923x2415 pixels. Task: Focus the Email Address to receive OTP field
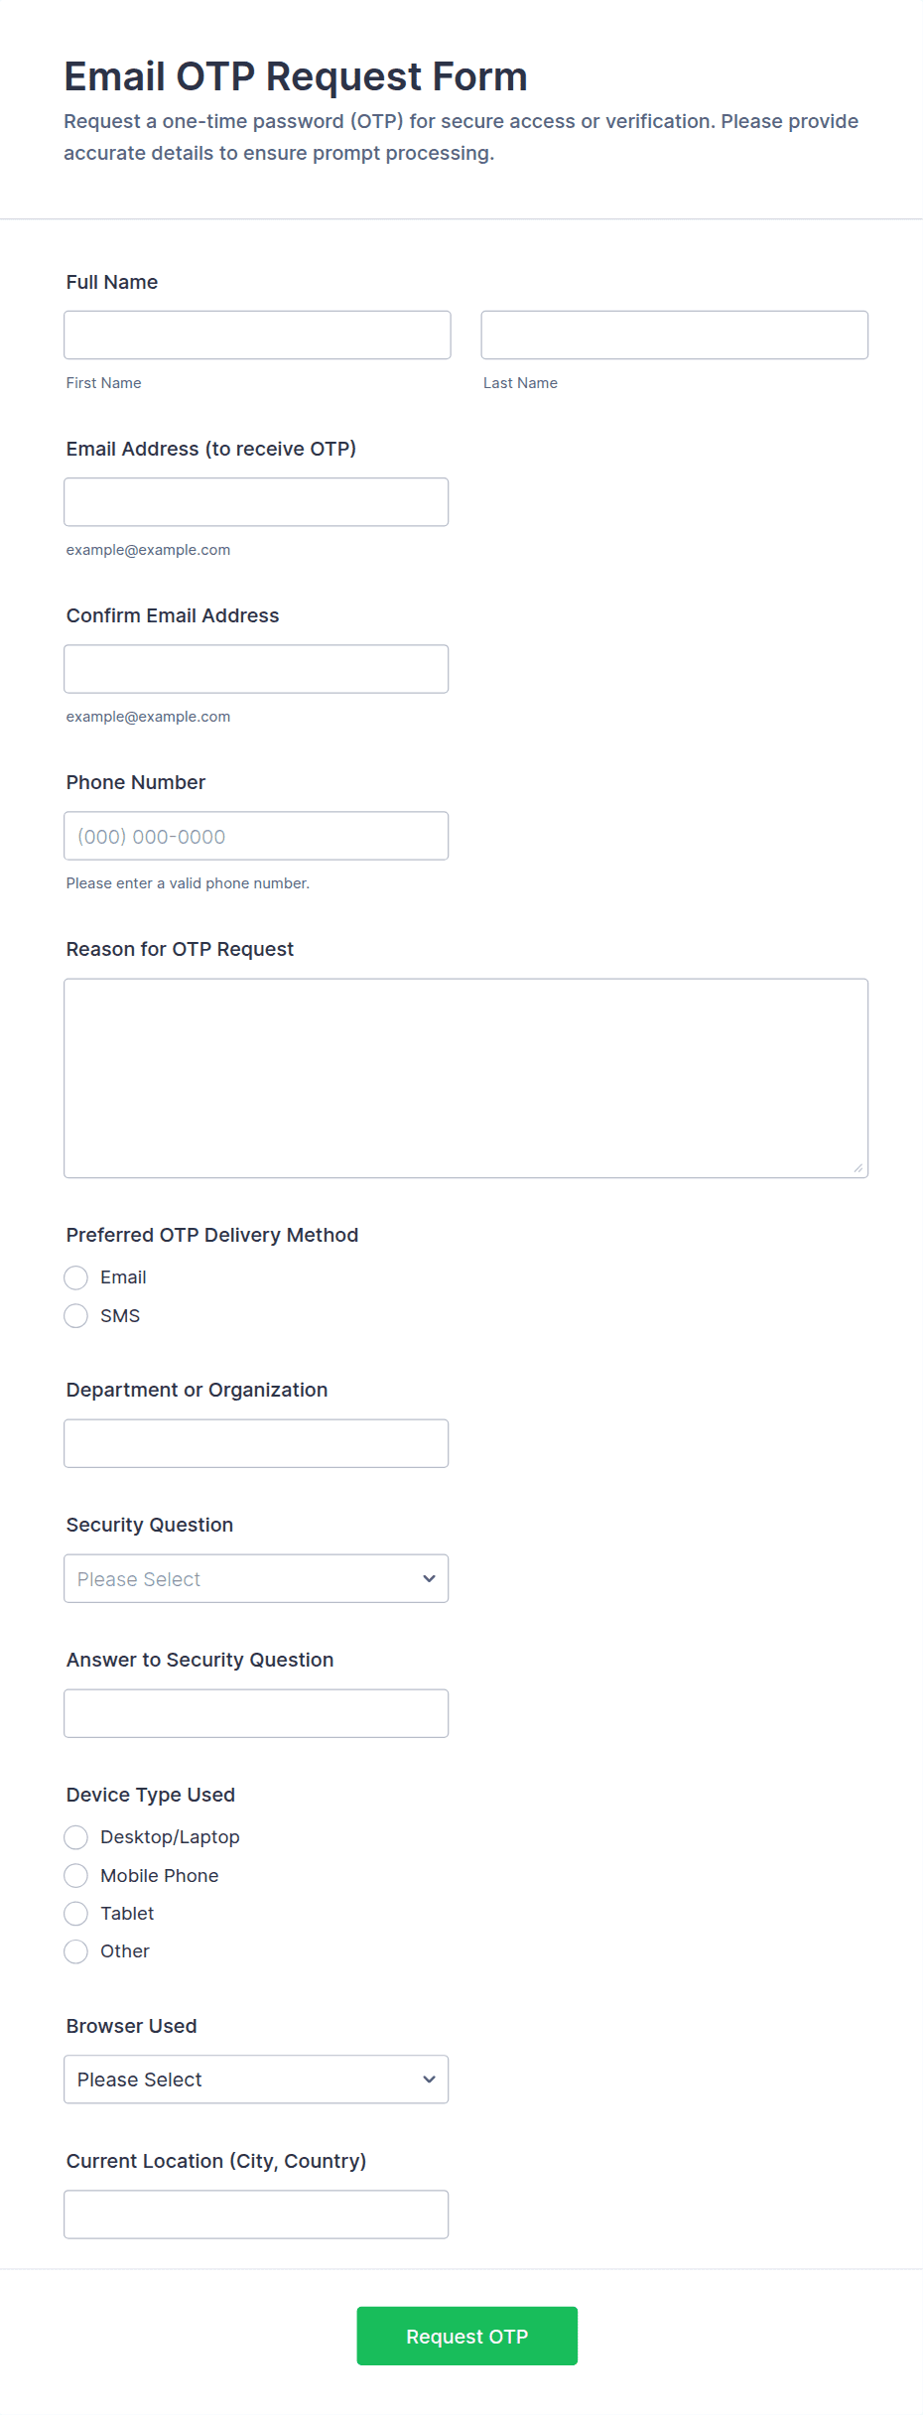256,502
